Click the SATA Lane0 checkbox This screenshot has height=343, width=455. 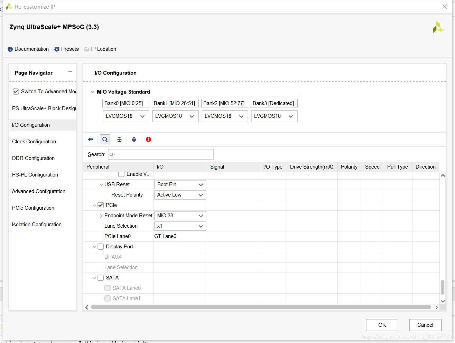108,288
